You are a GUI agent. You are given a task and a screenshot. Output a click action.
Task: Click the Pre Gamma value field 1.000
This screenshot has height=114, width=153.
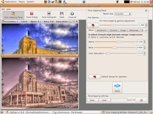pyautogui.click(x=142, y=25)
